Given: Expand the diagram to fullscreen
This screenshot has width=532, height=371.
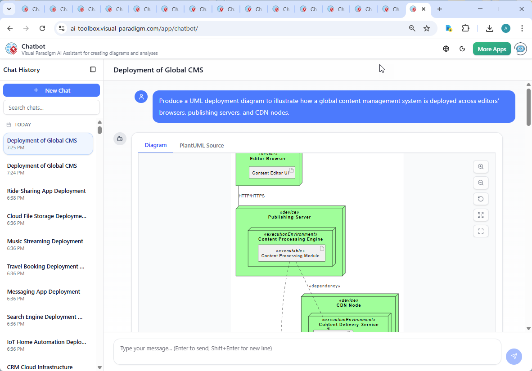Looking at the screenshot, I should point(481,215).
